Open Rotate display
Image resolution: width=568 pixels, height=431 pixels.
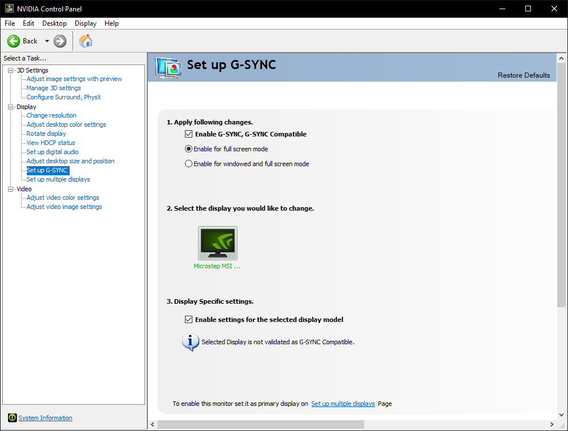[x=46, y=134]
